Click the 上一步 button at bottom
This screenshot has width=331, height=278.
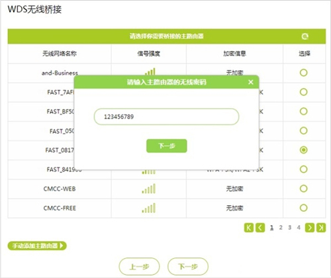[x=139, y=267]
